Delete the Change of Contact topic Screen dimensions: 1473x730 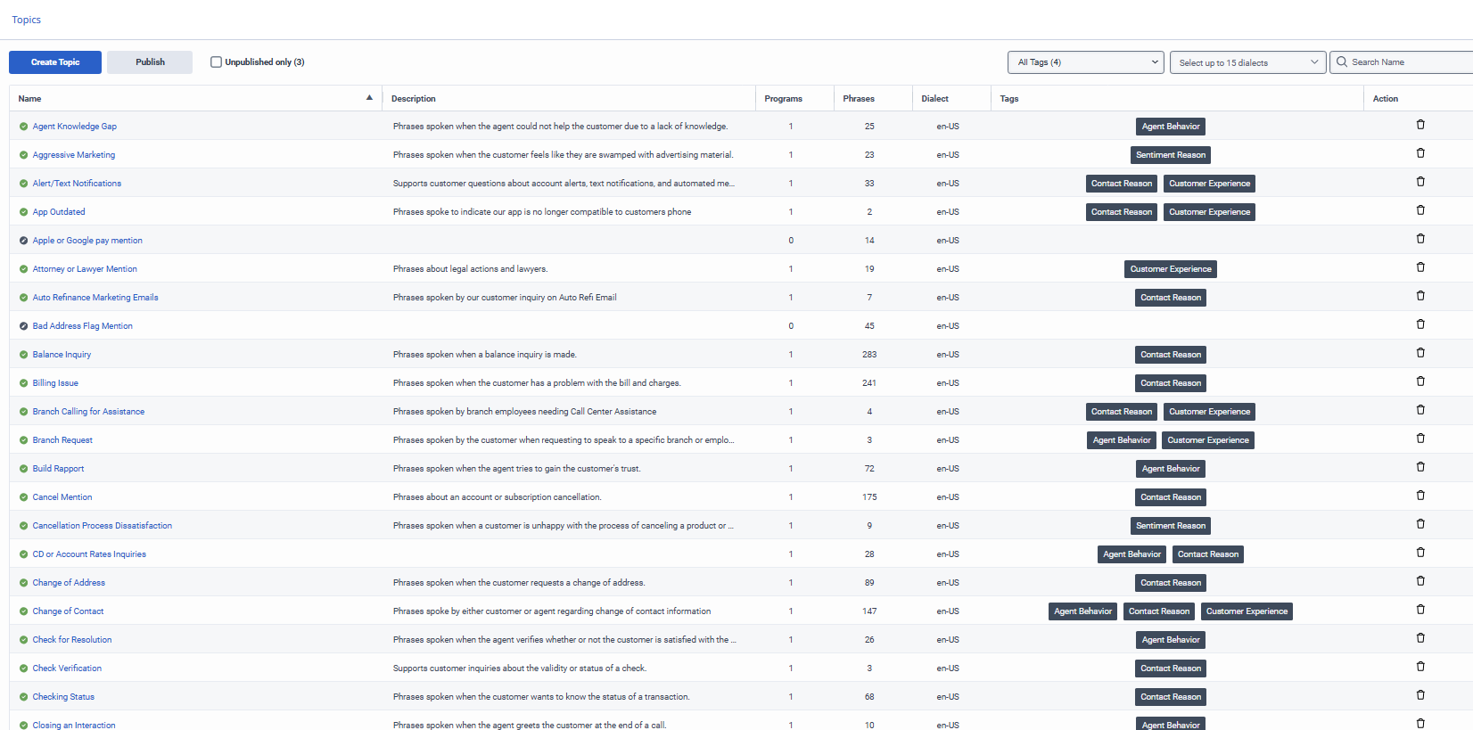point(1420,610)
